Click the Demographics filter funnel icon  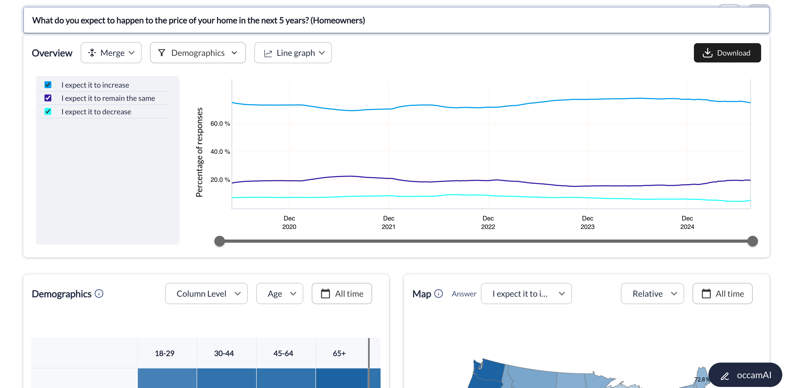[x=161, y=53]
